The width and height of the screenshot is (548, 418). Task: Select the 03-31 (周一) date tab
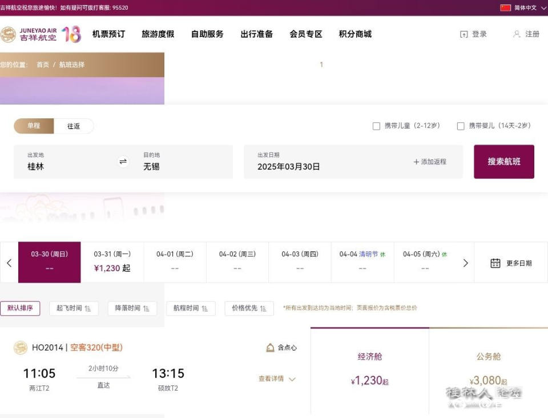(112, 262)
